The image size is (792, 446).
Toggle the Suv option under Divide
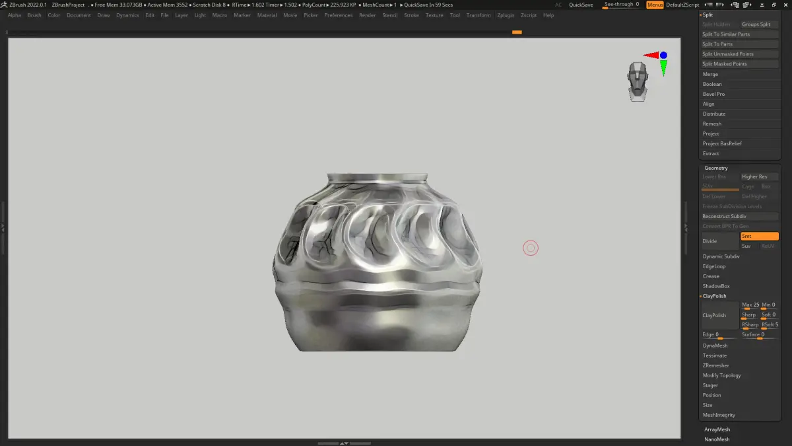[749, 246]
